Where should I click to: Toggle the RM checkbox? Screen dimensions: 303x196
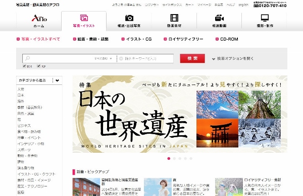click(x=24, y=66)
